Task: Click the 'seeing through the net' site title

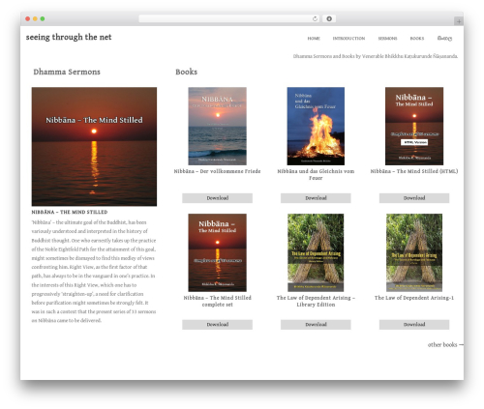Action: [69, 37]
